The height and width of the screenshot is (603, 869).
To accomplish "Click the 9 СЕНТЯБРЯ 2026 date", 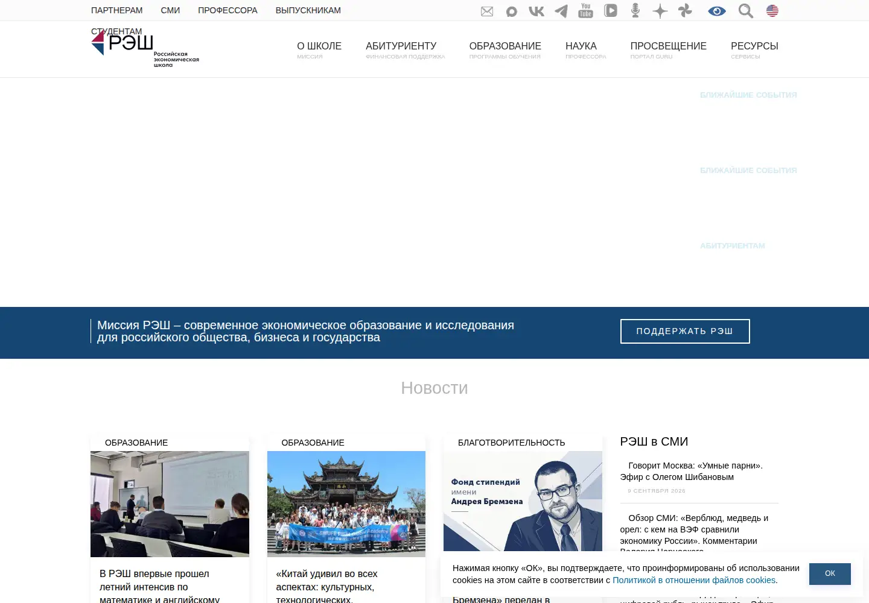I will pos(657,491).
